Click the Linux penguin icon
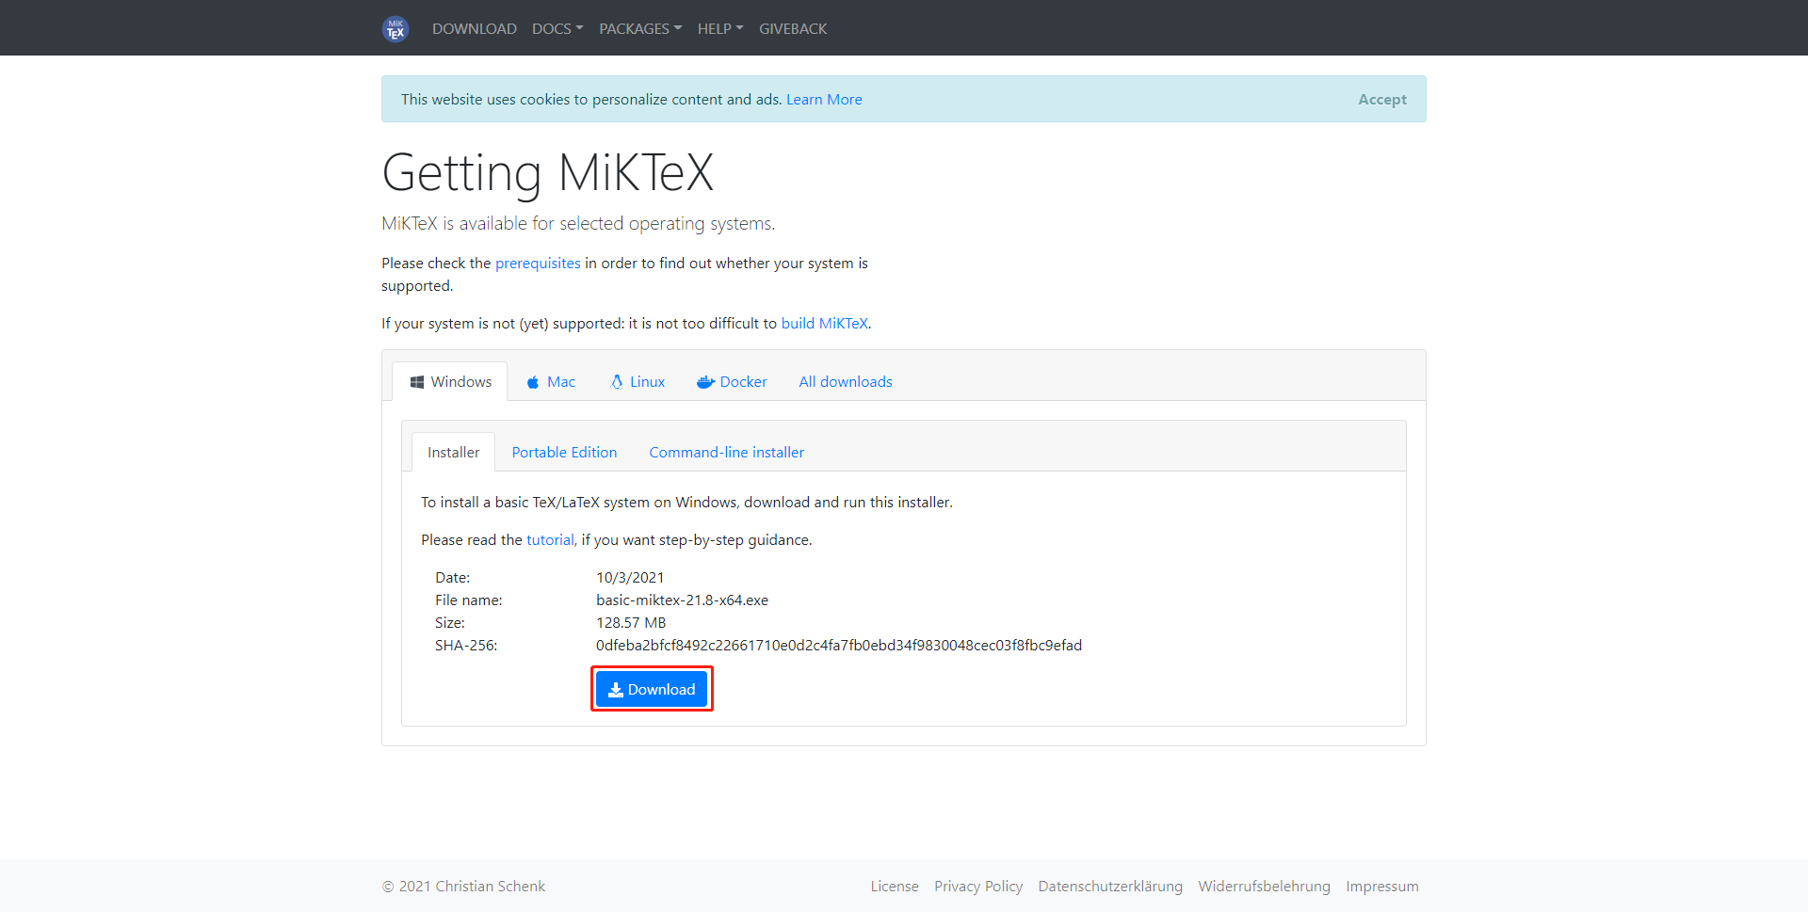Screen dimensions: 1808x912 (x=616, y=381)
